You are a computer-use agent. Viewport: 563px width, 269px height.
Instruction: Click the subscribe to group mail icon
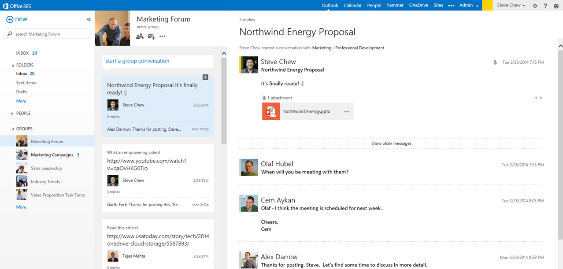152,37
